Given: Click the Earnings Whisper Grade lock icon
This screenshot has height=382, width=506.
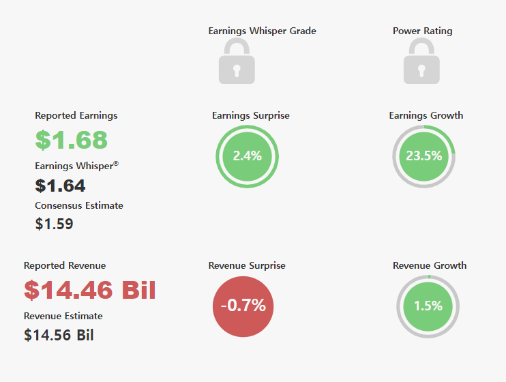Looking at the screenshot, I should click(237, 61).
